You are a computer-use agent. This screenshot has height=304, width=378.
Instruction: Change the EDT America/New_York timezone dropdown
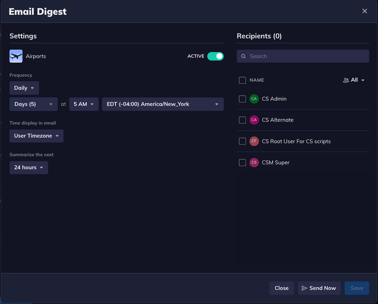(x=163, y=104)
